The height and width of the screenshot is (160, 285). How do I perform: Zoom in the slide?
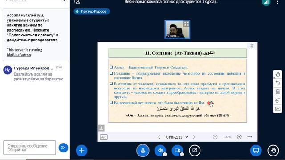coord(239,137)
